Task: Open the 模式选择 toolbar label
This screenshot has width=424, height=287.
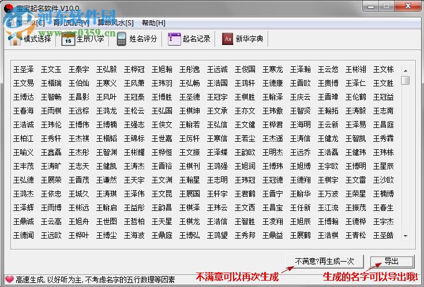Action: pos(37,39)
